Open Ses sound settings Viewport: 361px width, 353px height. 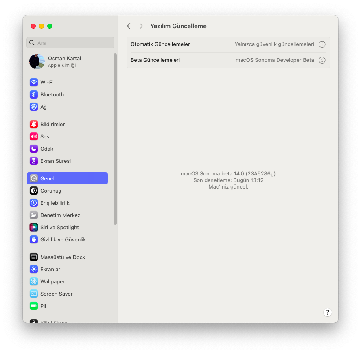pos(44,136)
